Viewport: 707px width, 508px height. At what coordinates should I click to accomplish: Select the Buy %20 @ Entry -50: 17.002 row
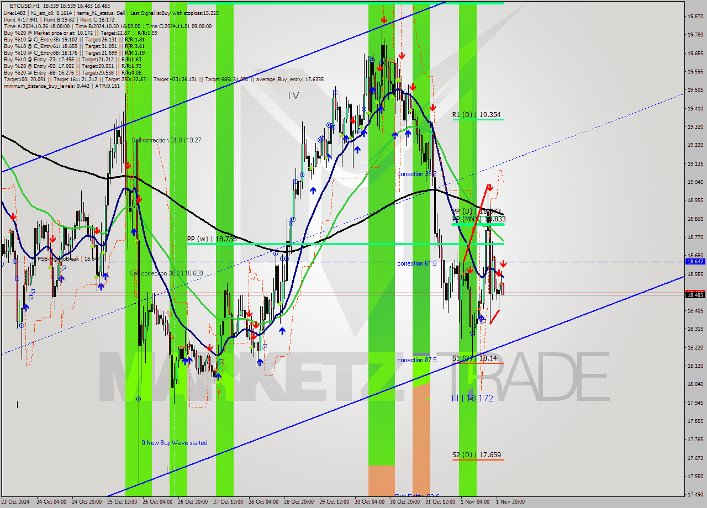(x=72, y=66)
